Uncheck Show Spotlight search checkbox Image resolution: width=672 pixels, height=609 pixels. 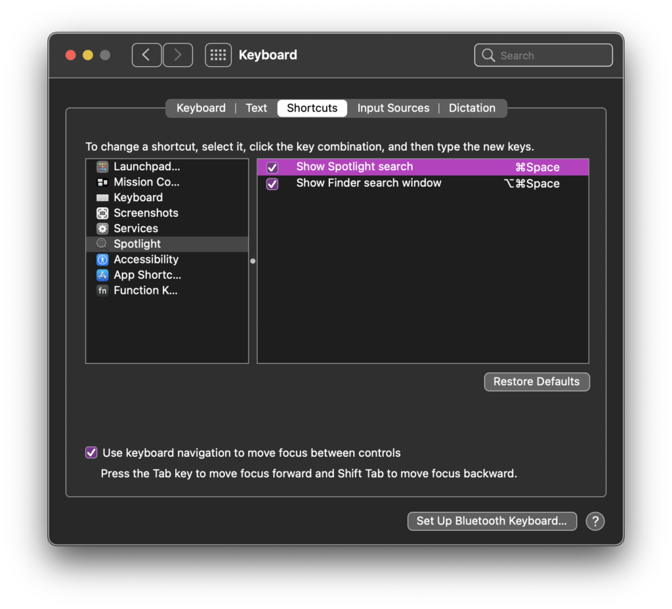click(272, 168)
